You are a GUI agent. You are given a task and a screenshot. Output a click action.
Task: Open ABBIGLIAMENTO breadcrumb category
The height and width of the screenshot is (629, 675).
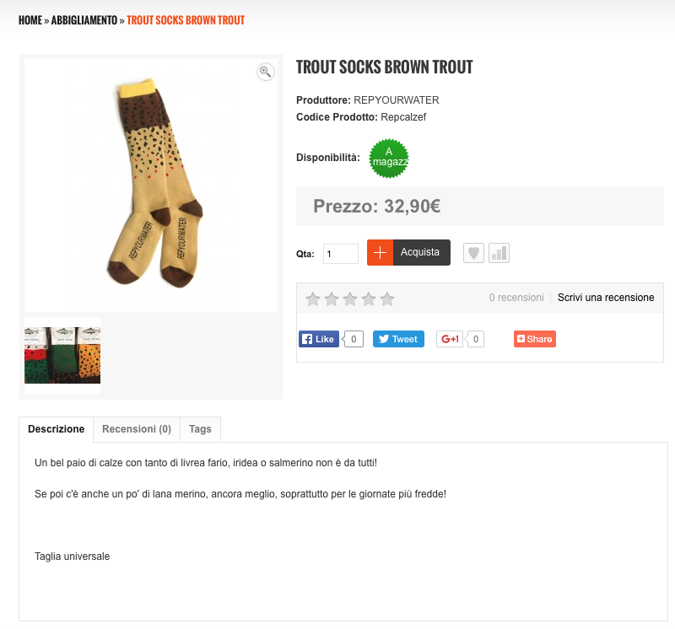coord(84,20)
